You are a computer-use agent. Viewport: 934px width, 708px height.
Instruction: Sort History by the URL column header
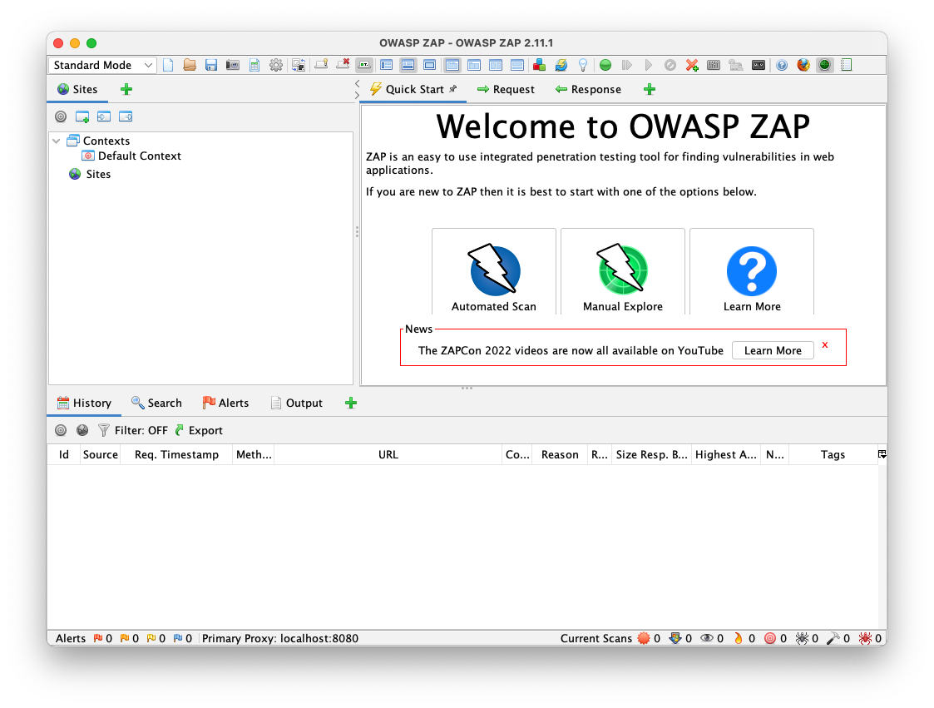coord(388,455)
